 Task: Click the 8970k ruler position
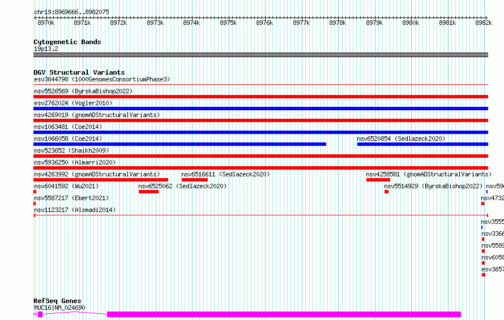click(x=46, y=23)
